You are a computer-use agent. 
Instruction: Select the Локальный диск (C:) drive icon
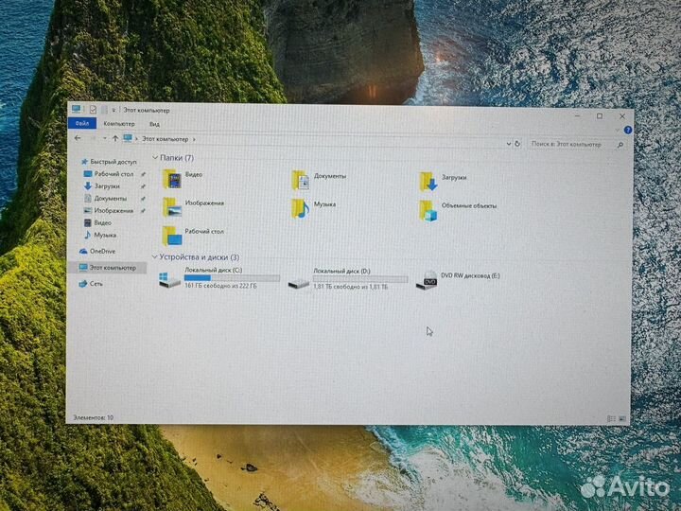(169, 279)
